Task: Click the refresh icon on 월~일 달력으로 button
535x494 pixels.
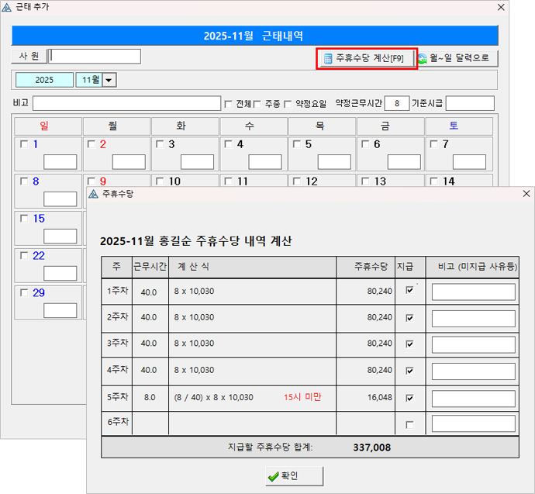Action: pyautogui.click(x=423, y=59)
